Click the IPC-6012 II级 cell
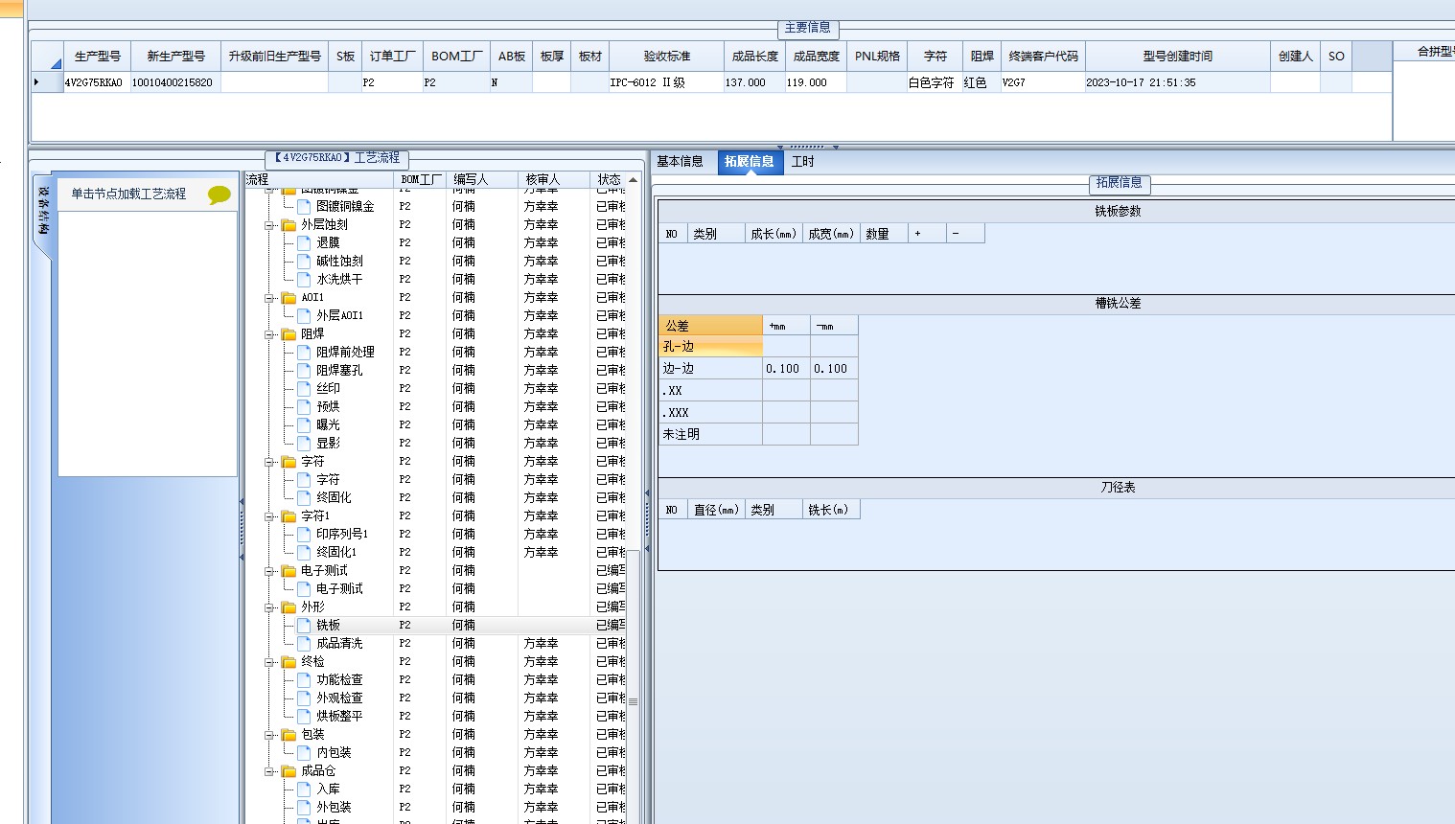Viewport: 1455px width, 824px height. click(x=665, y=82)
